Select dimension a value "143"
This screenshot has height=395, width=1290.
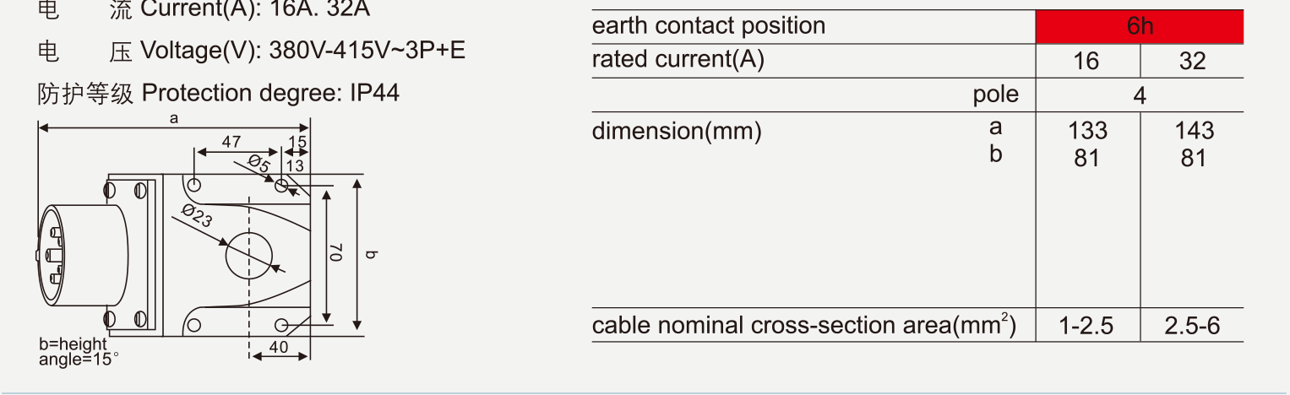[1194, 131]
